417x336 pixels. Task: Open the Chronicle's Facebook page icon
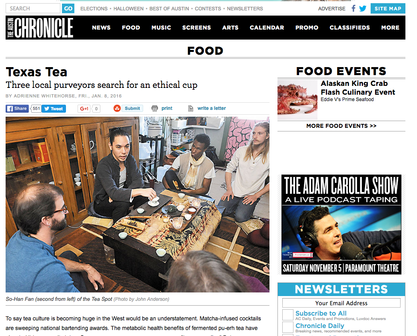pyautogui.click(x=353, y=8)
